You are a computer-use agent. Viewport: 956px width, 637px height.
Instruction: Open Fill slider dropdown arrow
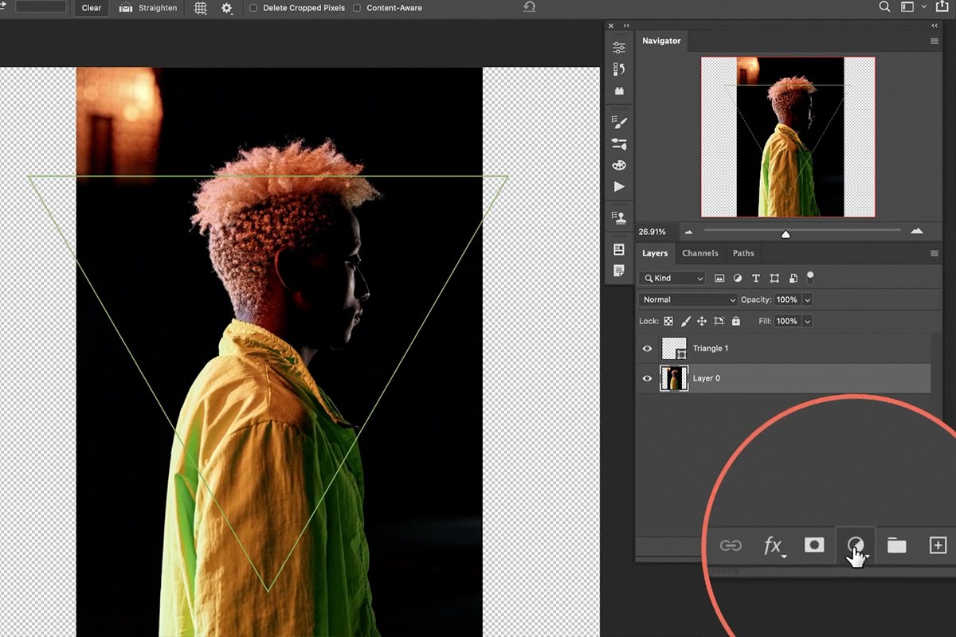807,321
